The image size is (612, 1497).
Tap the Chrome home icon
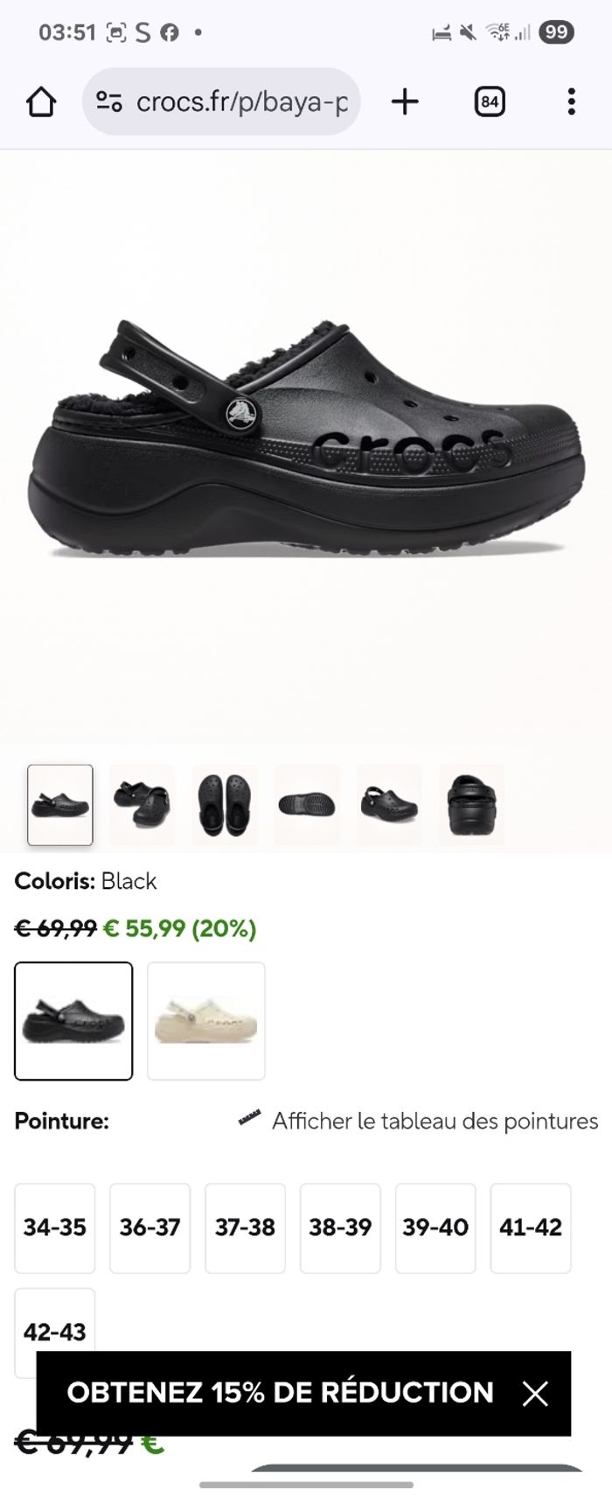coord(41,102)
